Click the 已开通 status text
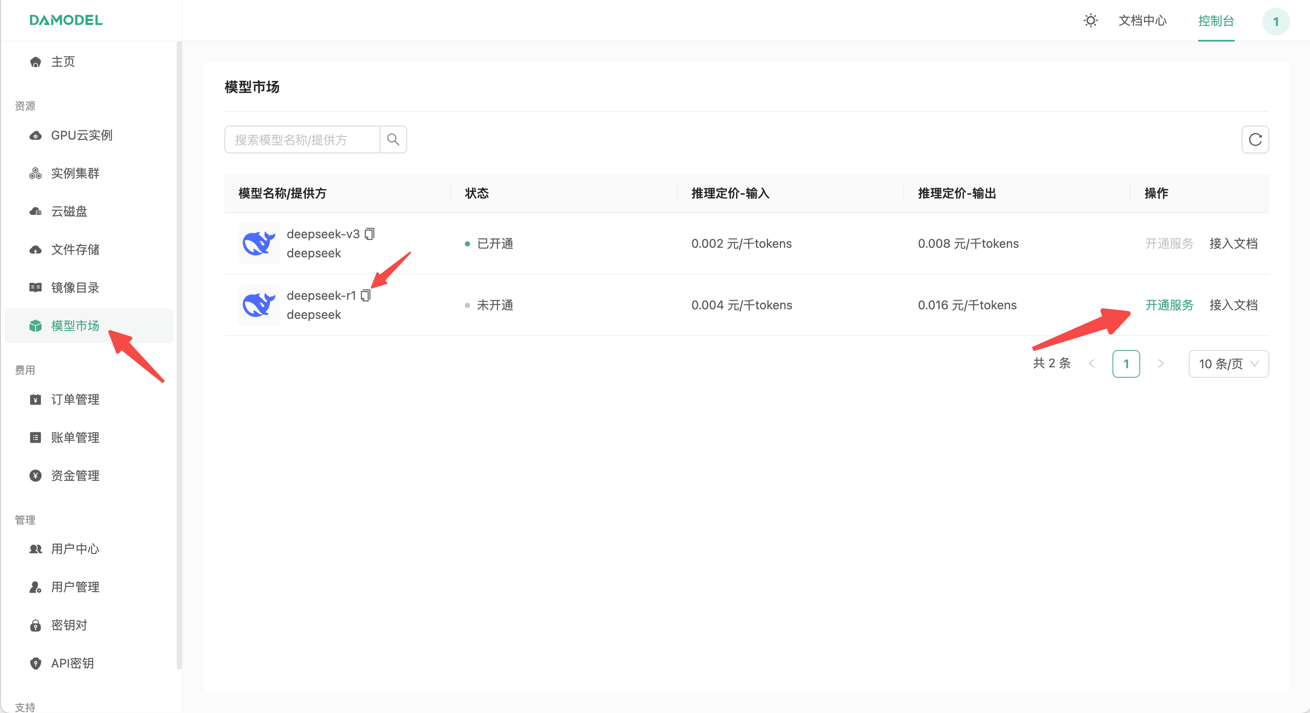The height and width of the screenshot is (713, 1310). 495,243
